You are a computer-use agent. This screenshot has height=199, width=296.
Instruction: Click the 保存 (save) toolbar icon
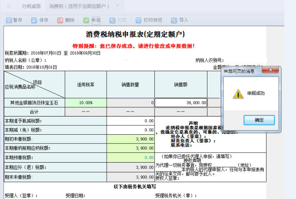point(34,20)
